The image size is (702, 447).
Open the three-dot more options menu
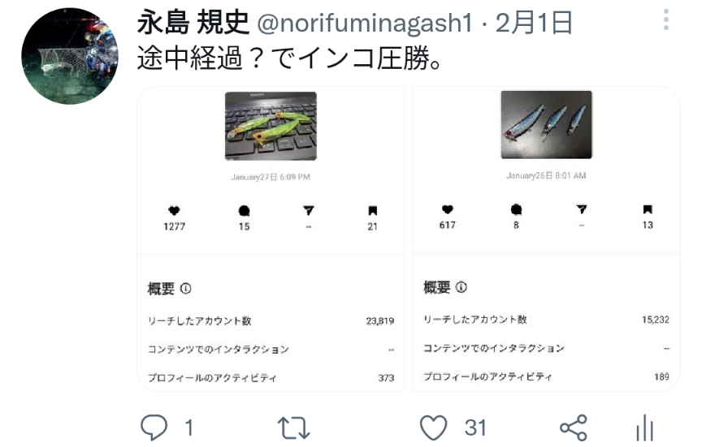666,19
